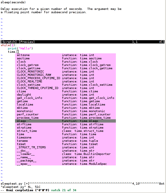The width and height of the screenshot is (166, 193).
Task: Choose perf_counter in the list
Action: (x=65, y=114)
